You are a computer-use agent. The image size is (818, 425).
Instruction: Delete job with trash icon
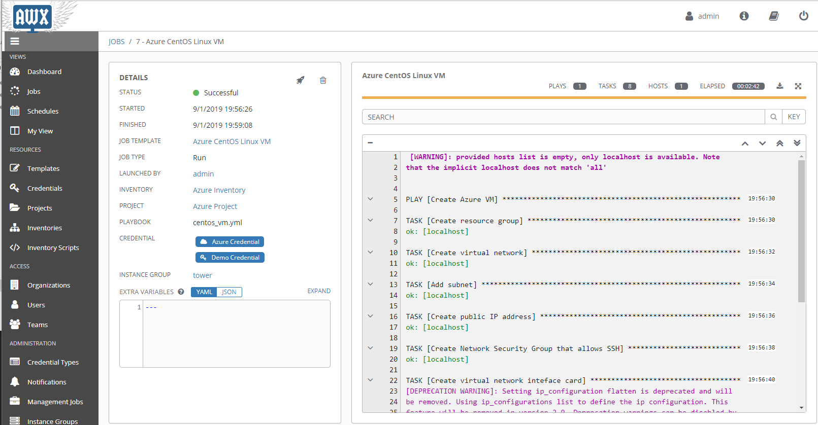pos(323,80)
